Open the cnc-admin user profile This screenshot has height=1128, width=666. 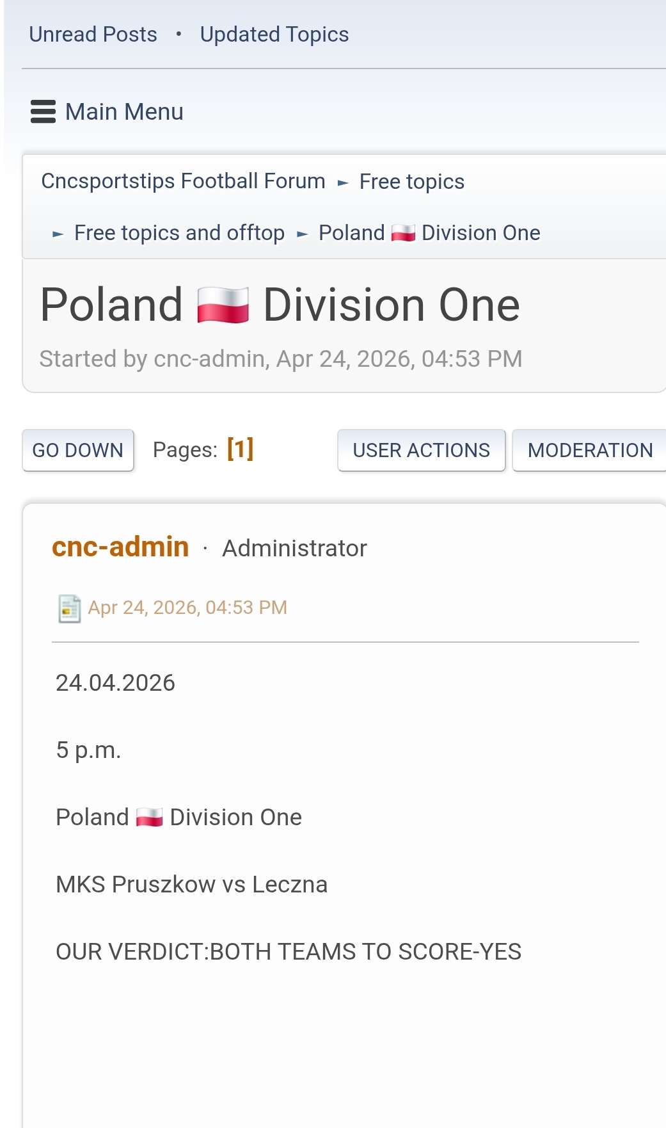coord(120,547)
